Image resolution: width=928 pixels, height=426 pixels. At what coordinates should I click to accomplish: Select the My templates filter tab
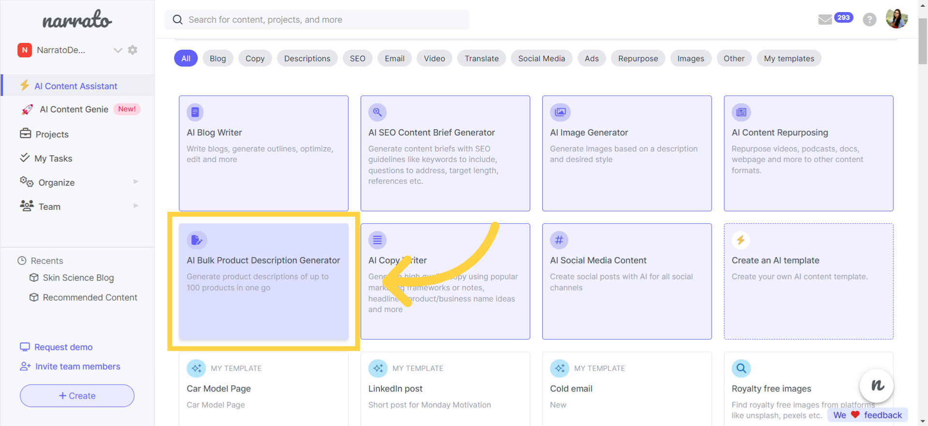tap(789, 58)
